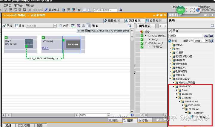Viewport: 215px width, 127px height.
Task: Expand the Drives folder
Action: click(x=176, y=90)
